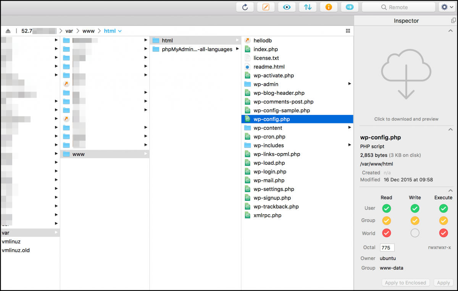Image resolution: width=458 pixels, height=291 pixels.
Task: Switch to icon grid view
Action: (348, 31)
